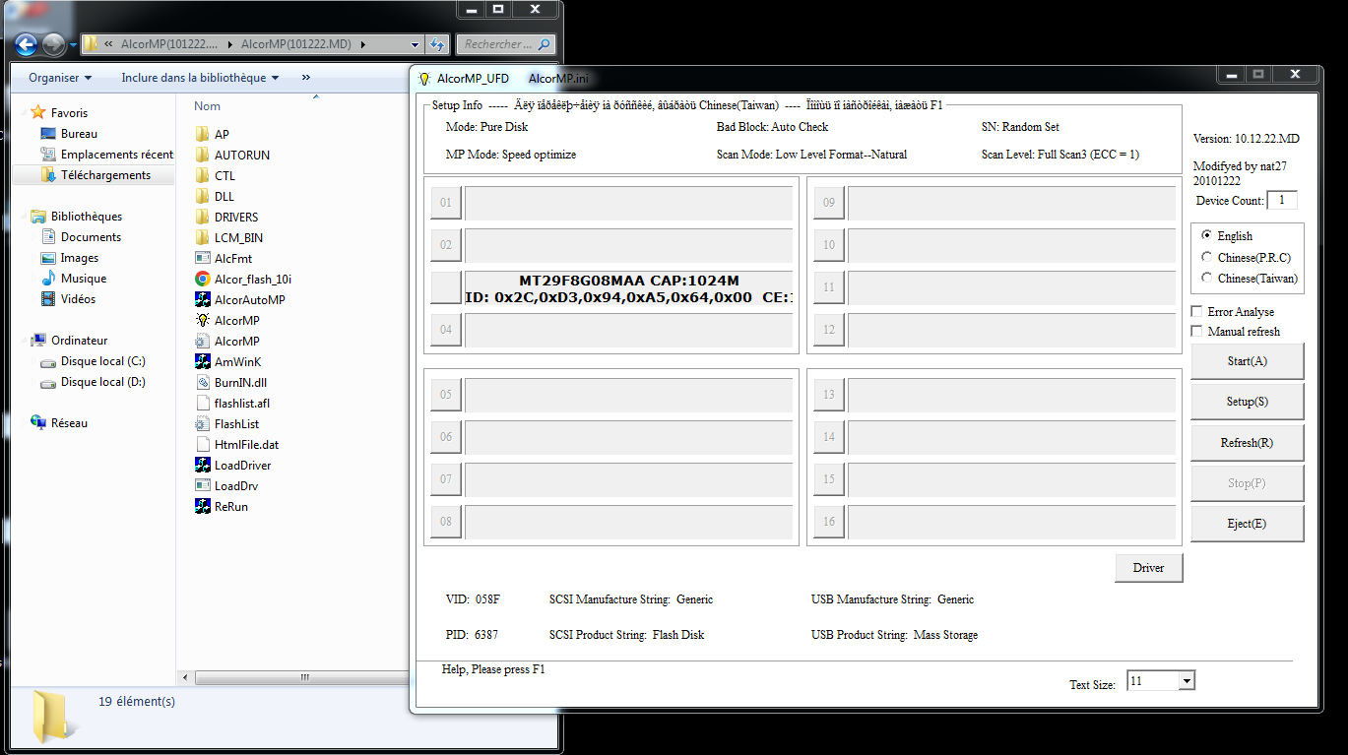
Task: Open Bibliothèques in navigation pane
Action: (x=87, y=217)
